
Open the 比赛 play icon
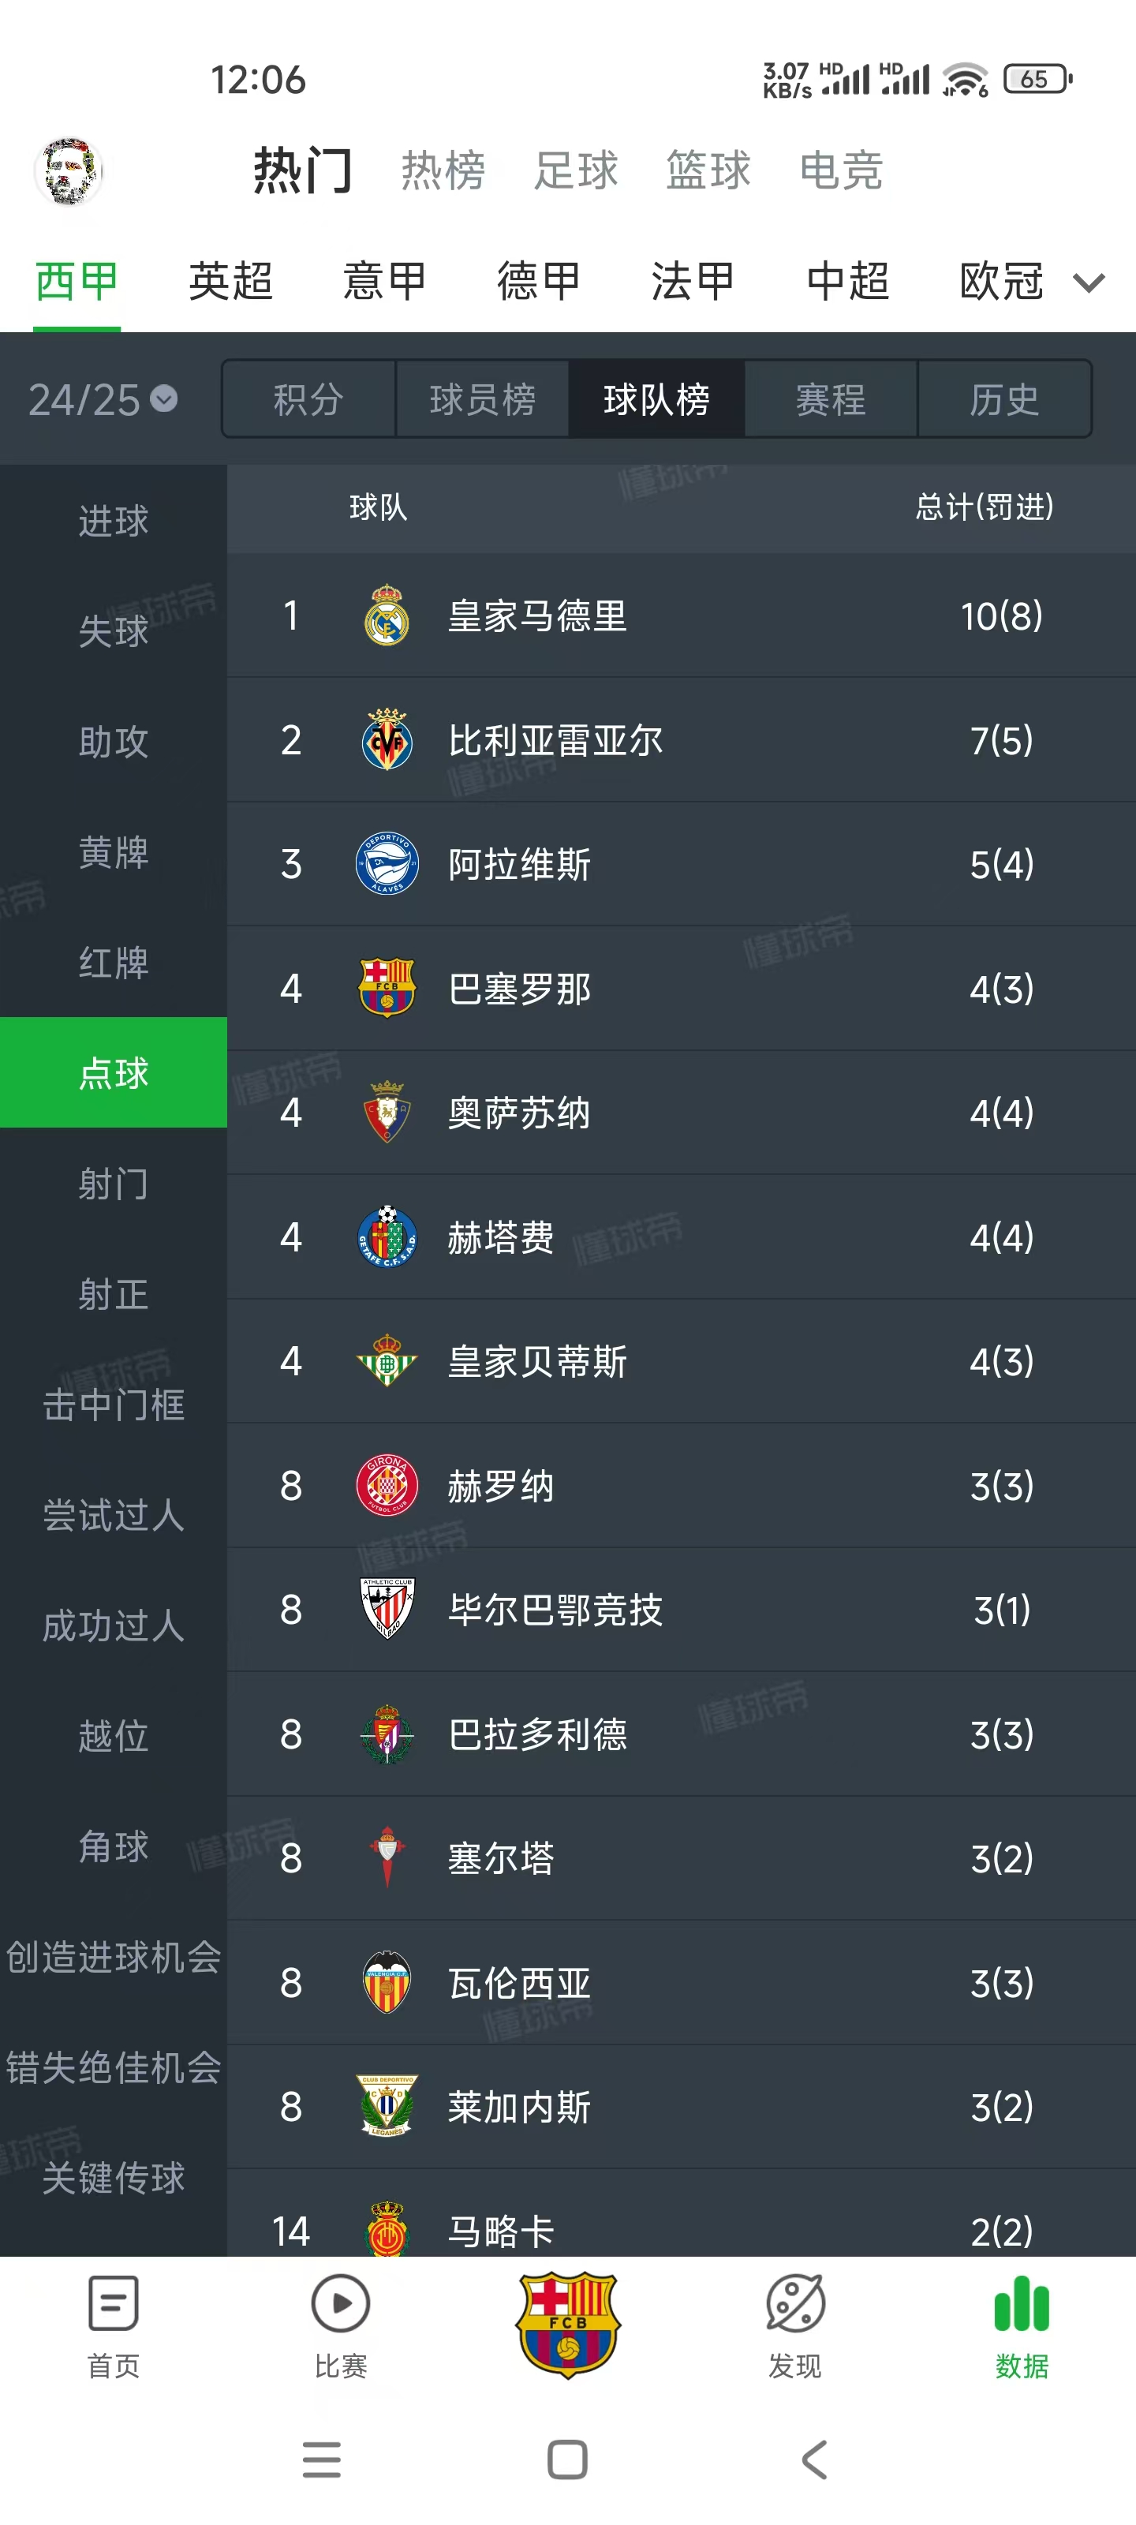click(340, 2302)
